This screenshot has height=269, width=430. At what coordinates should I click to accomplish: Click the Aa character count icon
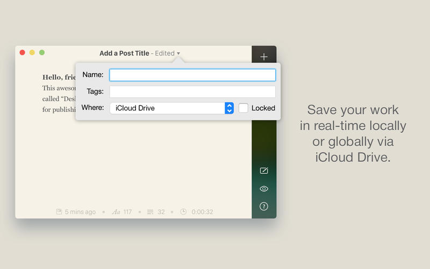(x=116, y=212)
